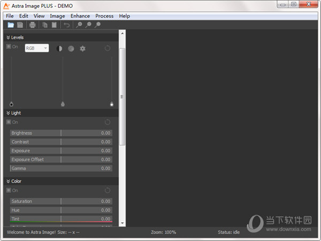Open the Help menu

[125, 16]
